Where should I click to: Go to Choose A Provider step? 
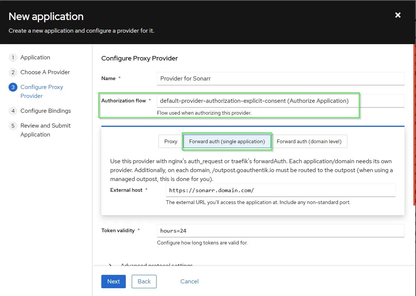point(45,72)
